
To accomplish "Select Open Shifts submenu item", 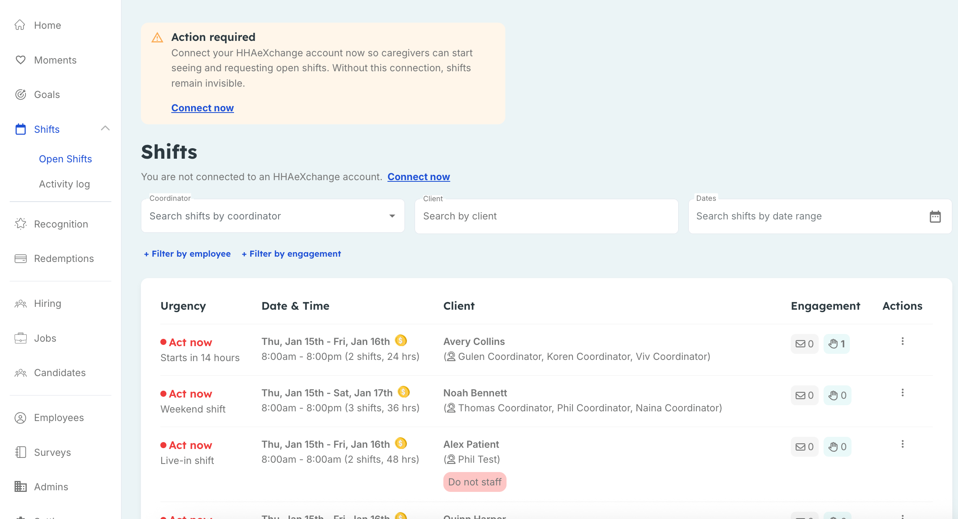I will click(65, 159).
